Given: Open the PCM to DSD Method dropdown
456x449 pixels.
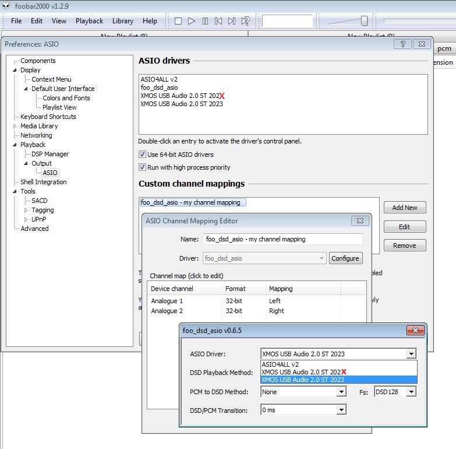Looking at the screenshot, I should 341,392.
